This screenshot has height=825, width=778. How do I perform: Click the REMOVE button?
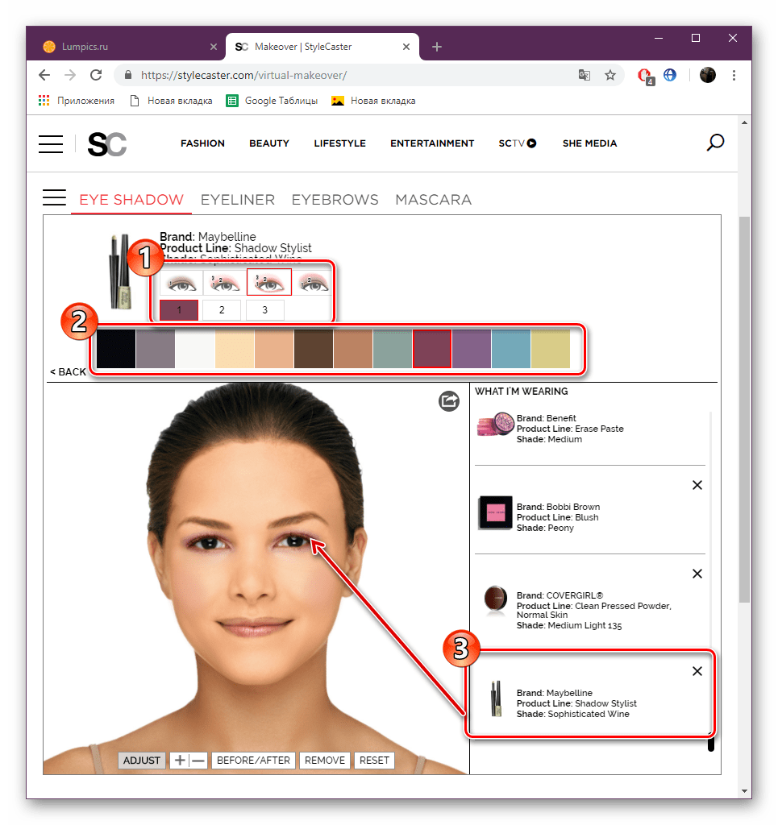tap(325, 761)
